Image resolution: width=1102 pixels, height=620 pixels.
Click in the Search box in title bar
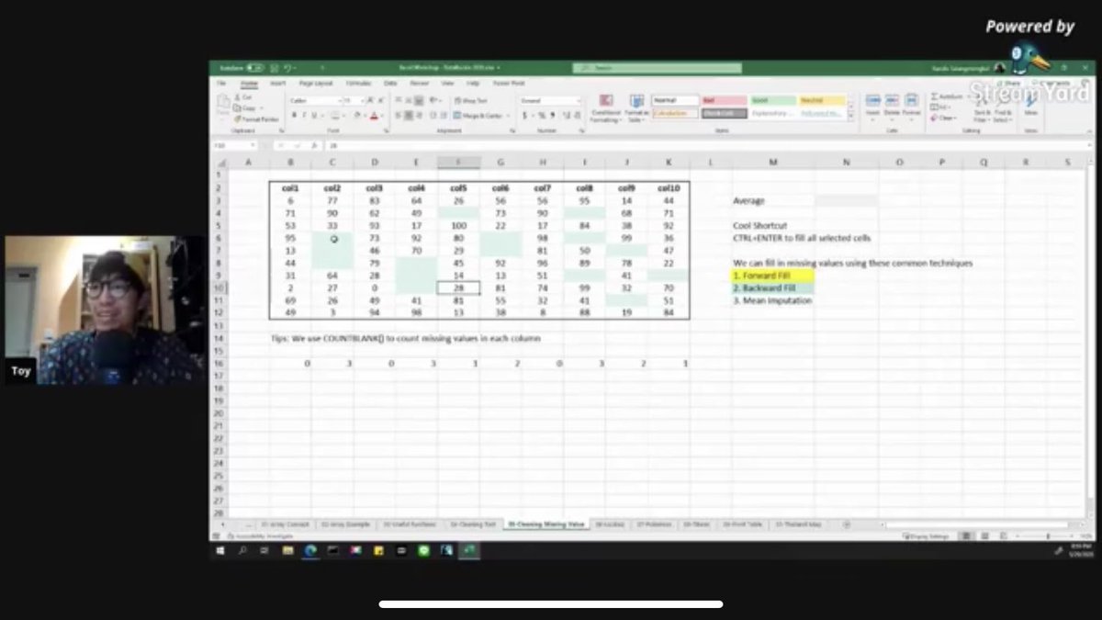pyautogui.click(x=658, y=67)
